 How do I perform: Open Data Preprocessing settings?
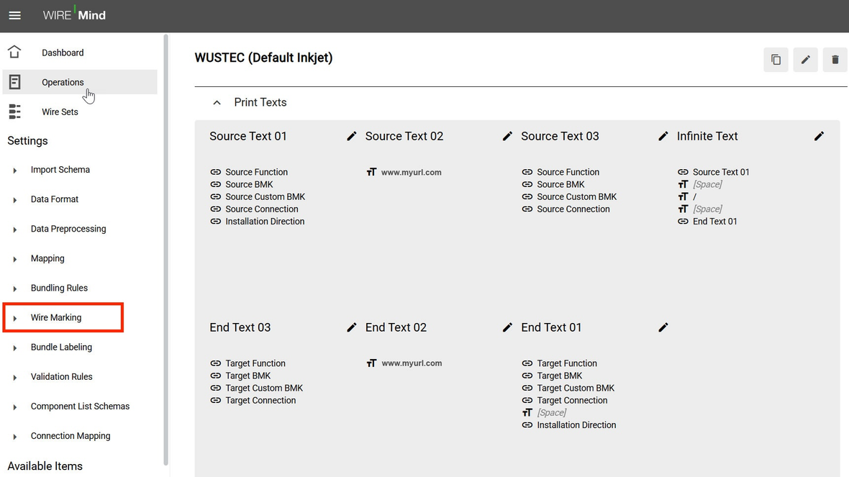click(68, 229)
